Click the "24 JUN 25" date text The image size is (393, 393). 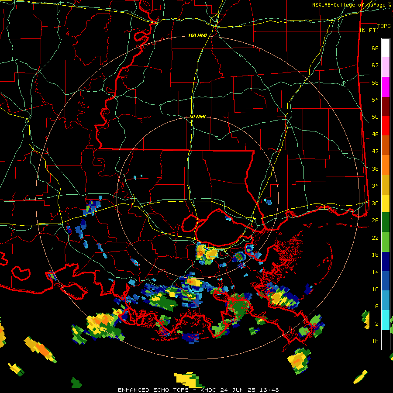coord(238,390)
